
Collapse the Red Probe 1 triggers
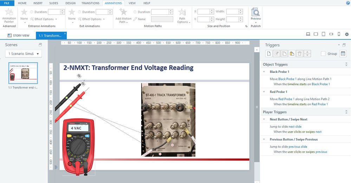(x=264, y=92)
